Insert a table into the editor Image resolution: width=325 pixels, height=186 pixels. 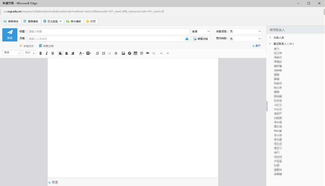point(135,53)
